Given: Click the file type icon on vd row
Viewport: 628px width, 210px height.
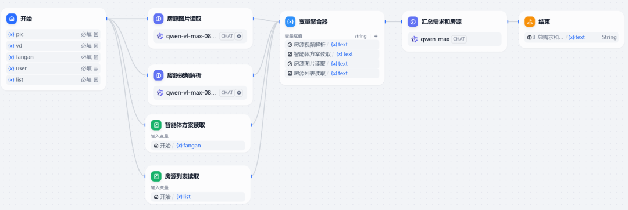Looking at the screenshot, I should click(x=96, y=45).
